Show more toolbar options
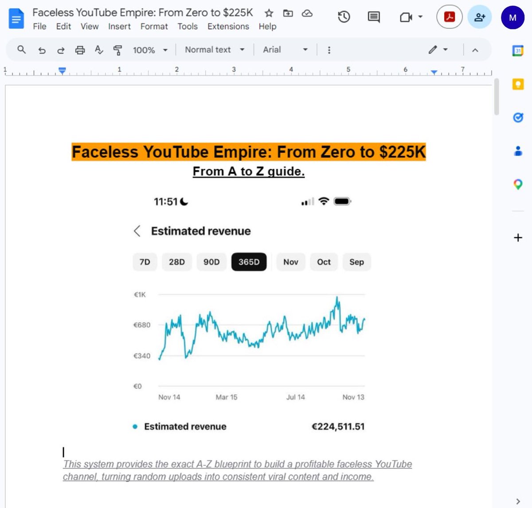532x508 pixels. [329, 50]
